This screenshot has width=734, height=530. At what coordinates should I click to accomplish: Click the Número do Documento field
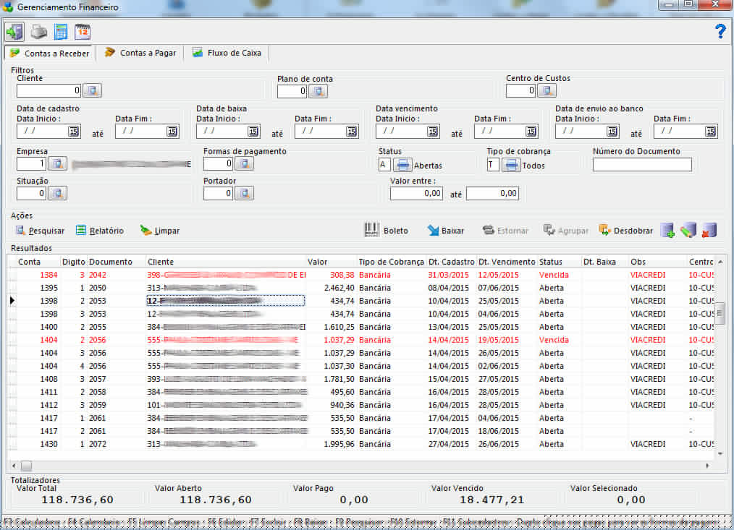[x=641, y=165]
